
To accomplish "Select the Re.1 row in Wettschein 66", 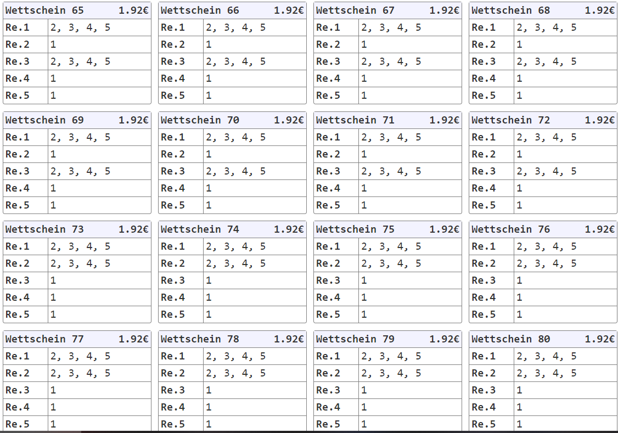I will pyautogui.click(x=232, y=27).
